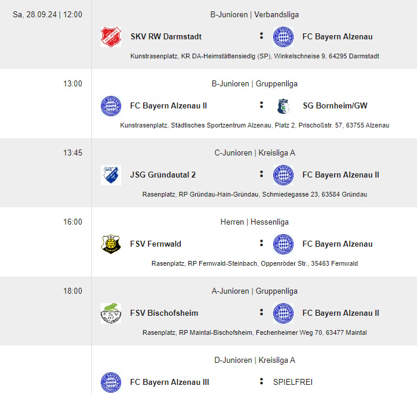This screenshot has height=395, width=417.
Task: Click the FSV Bischofsheim frog logo
Action: [x=111, y=313]
